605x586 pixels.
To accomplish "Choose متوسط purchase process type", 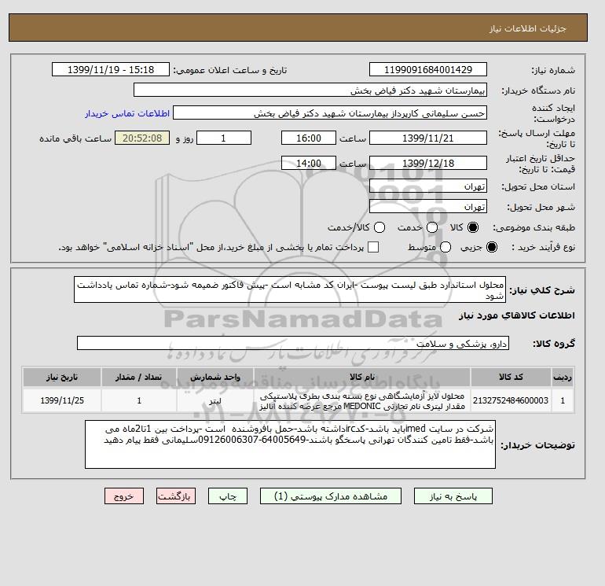I will [445, 247].
